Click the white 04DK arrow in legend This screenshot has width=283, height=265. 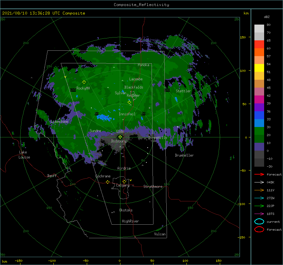(x=259, y=182)
